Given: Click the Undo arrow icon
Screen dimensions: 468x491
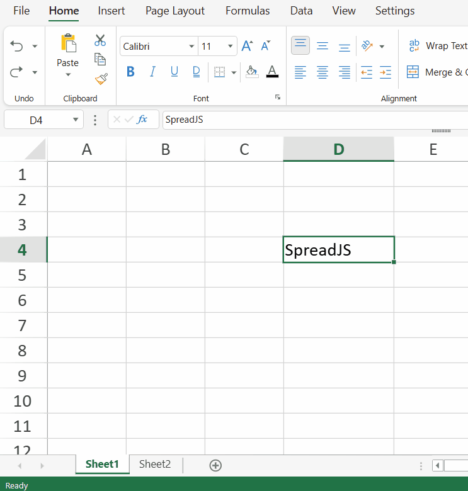Looking at the screenshot, I should (16, 47).
